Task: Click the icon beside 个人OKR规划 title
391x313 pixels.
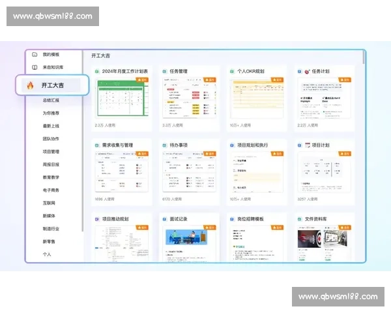Action: pos(232,71)
